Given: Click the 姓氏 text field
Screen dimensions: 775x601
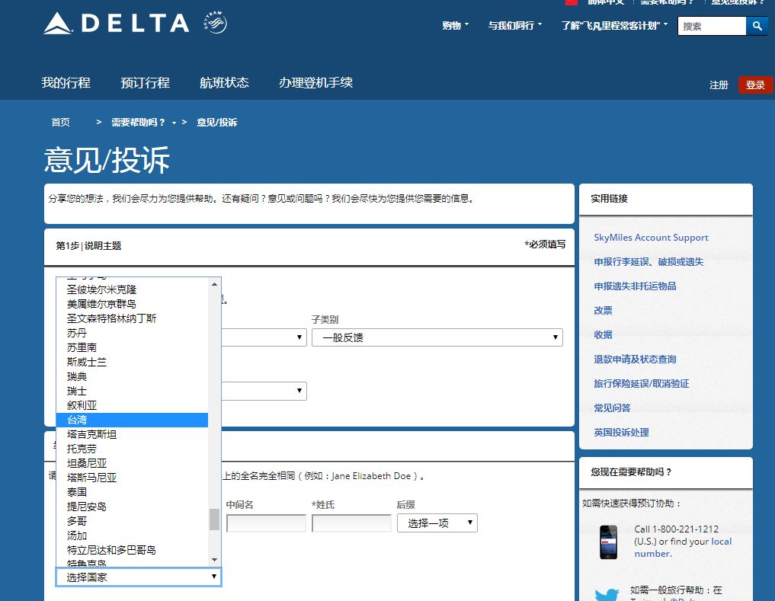Looking at the screenshot, I should 351,523.
